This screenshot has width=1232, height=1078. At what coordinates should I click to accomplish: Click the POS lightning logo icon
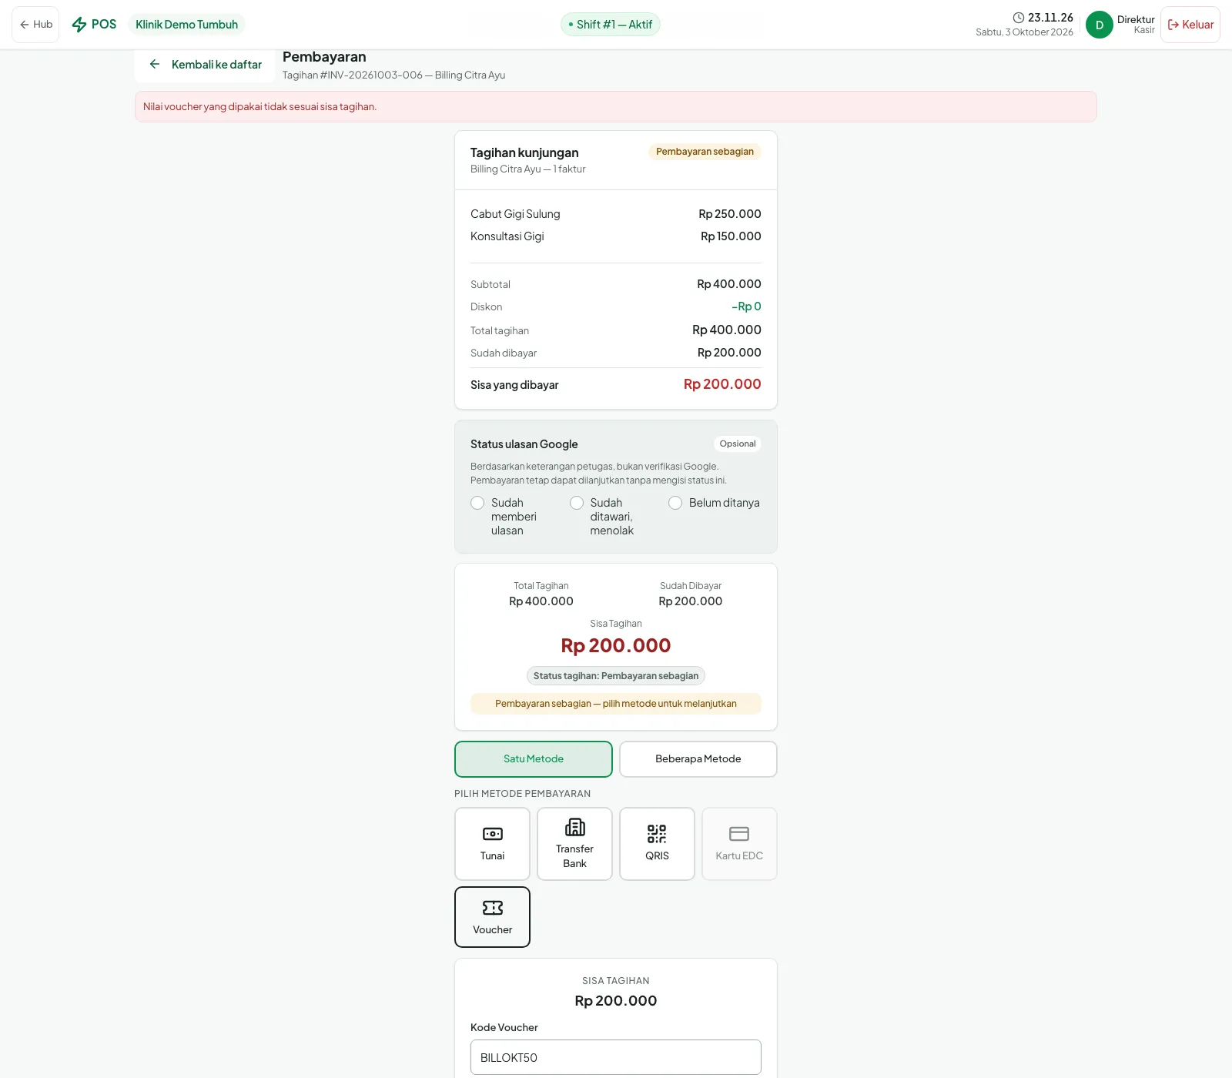point(79,25)
